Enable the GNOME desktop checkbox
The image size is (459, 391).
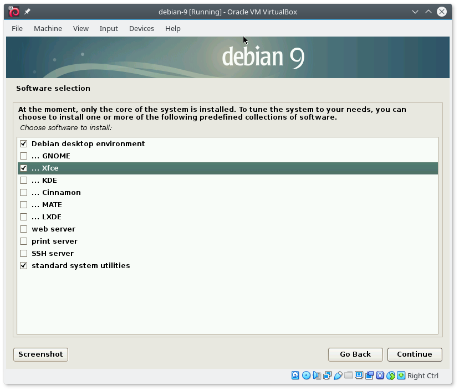(x=23, y=156)
